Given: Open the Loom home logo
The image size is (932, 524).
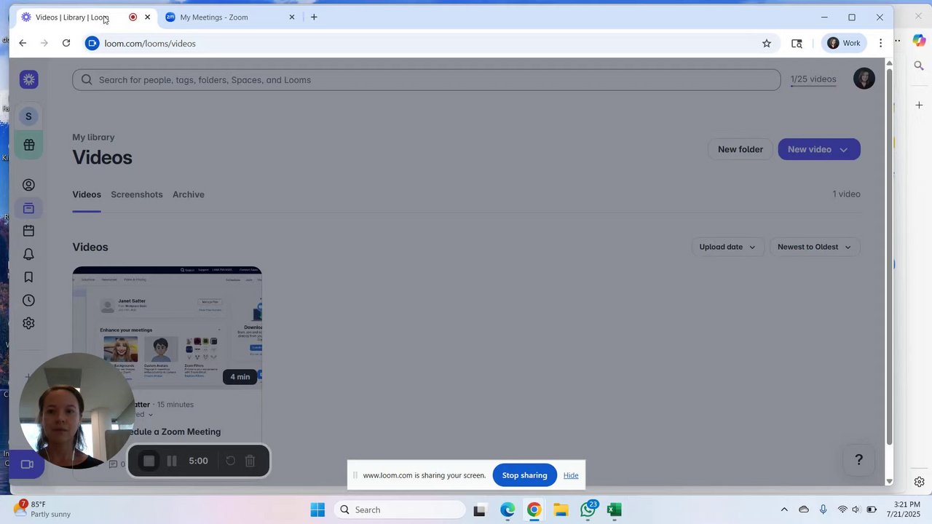Looking at the screenshot, I should click(29, 79).
